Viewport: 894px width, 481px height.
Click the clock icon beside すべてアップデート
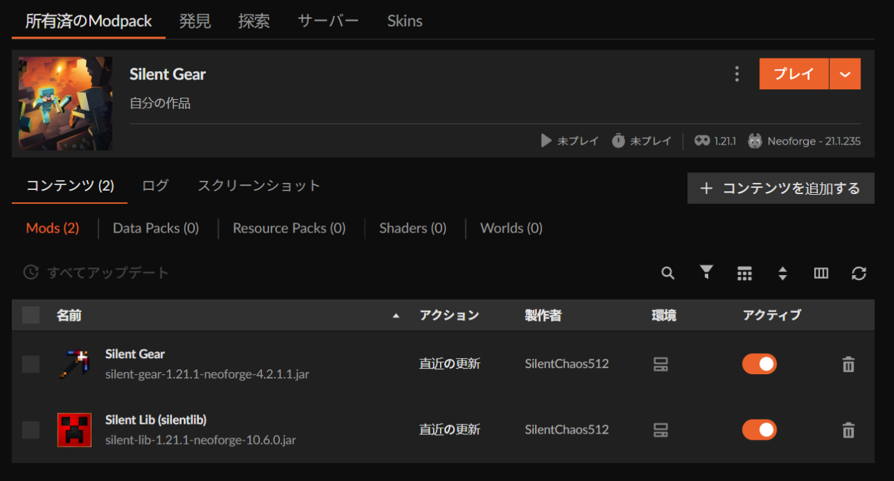[x=31, y=272]
